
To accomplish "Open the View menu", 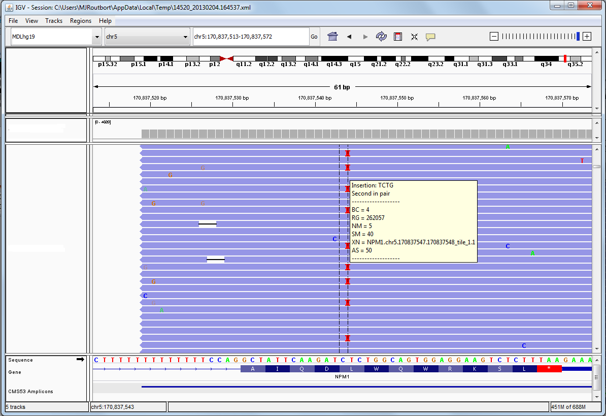I will click(31, 21).
